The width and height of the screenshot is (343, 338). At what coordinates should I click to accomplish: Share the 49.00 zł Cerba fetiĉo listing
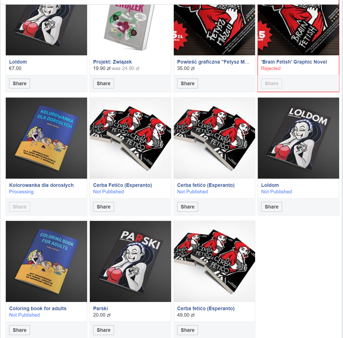pos(188,330)
